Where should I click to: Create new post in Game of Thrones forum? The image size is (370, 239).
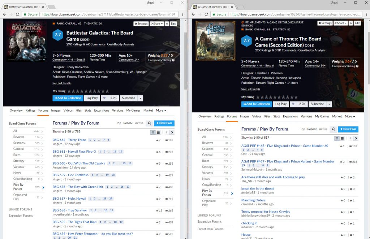(x=348, y=129)
